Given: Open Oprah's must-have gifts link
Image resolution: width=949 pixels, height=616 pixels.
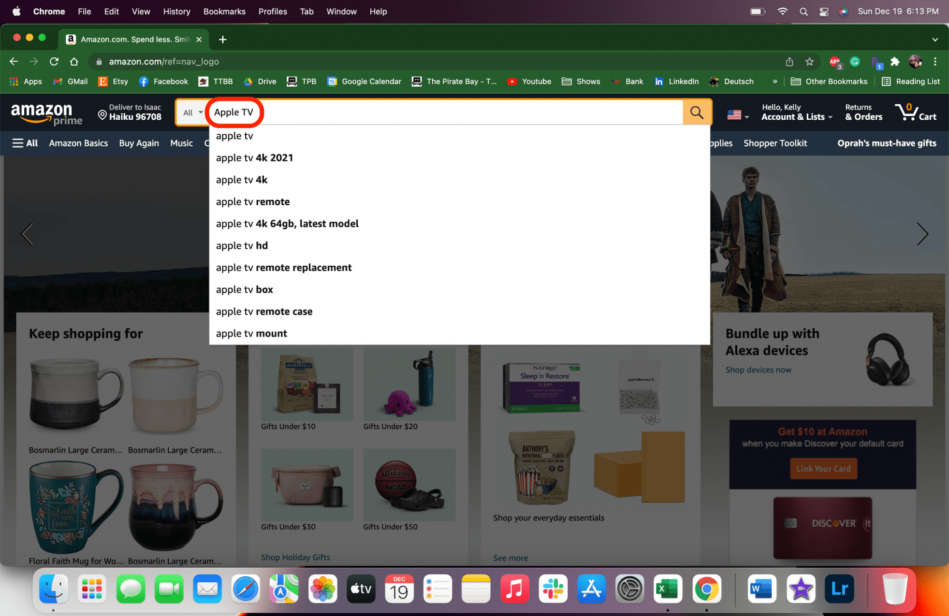Looking at the screenshot, I should (886, 143).
